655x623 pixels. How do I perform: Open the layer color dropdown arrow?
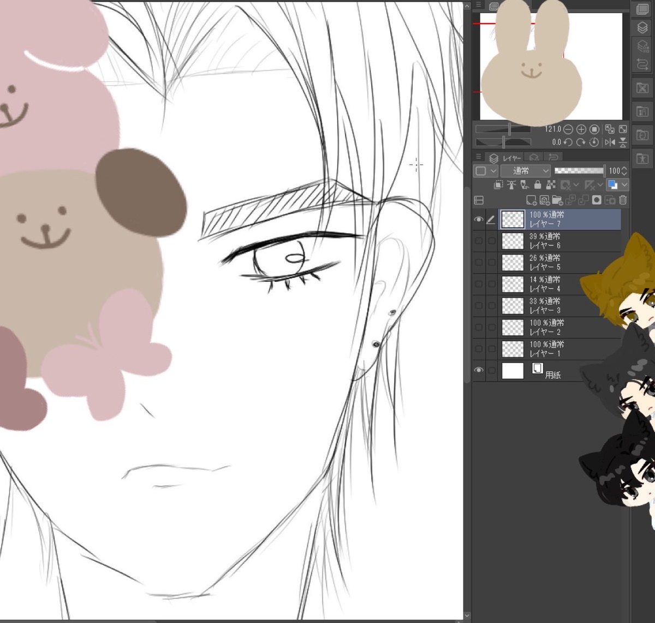coord(624,185)
